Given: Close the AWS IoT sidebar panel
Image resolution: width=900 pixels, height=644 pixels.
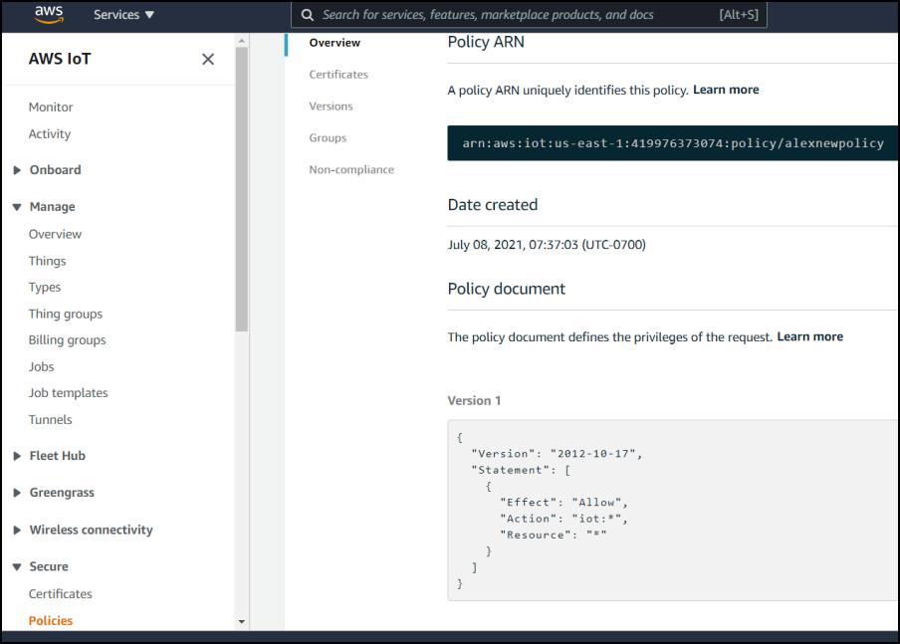Looking at the screenshot, I should tap(208, 59).
